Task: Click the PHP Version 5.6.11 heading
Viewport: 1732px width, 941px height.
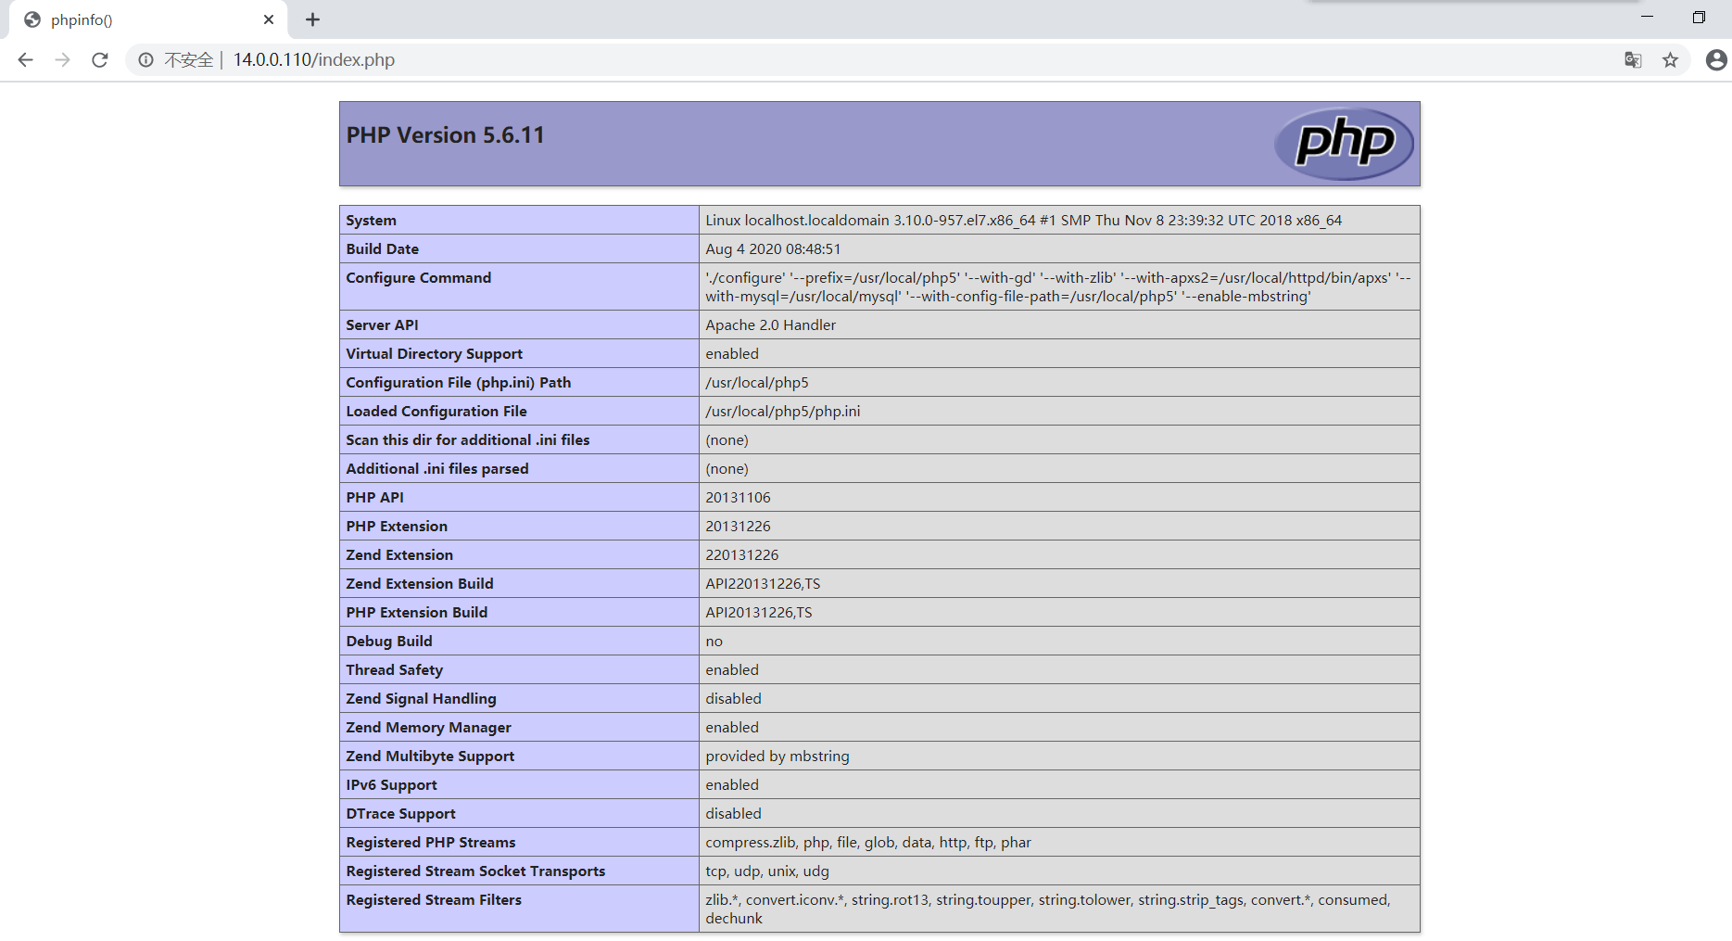Action: tap(446, 135)
